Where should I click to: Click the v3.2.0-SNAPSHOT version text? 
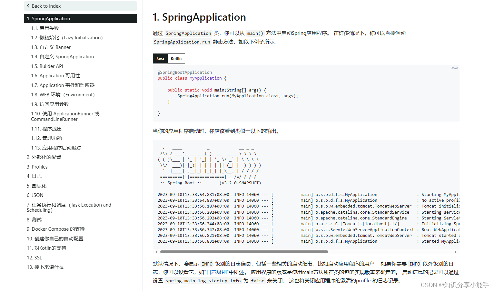tap(240, 183)
